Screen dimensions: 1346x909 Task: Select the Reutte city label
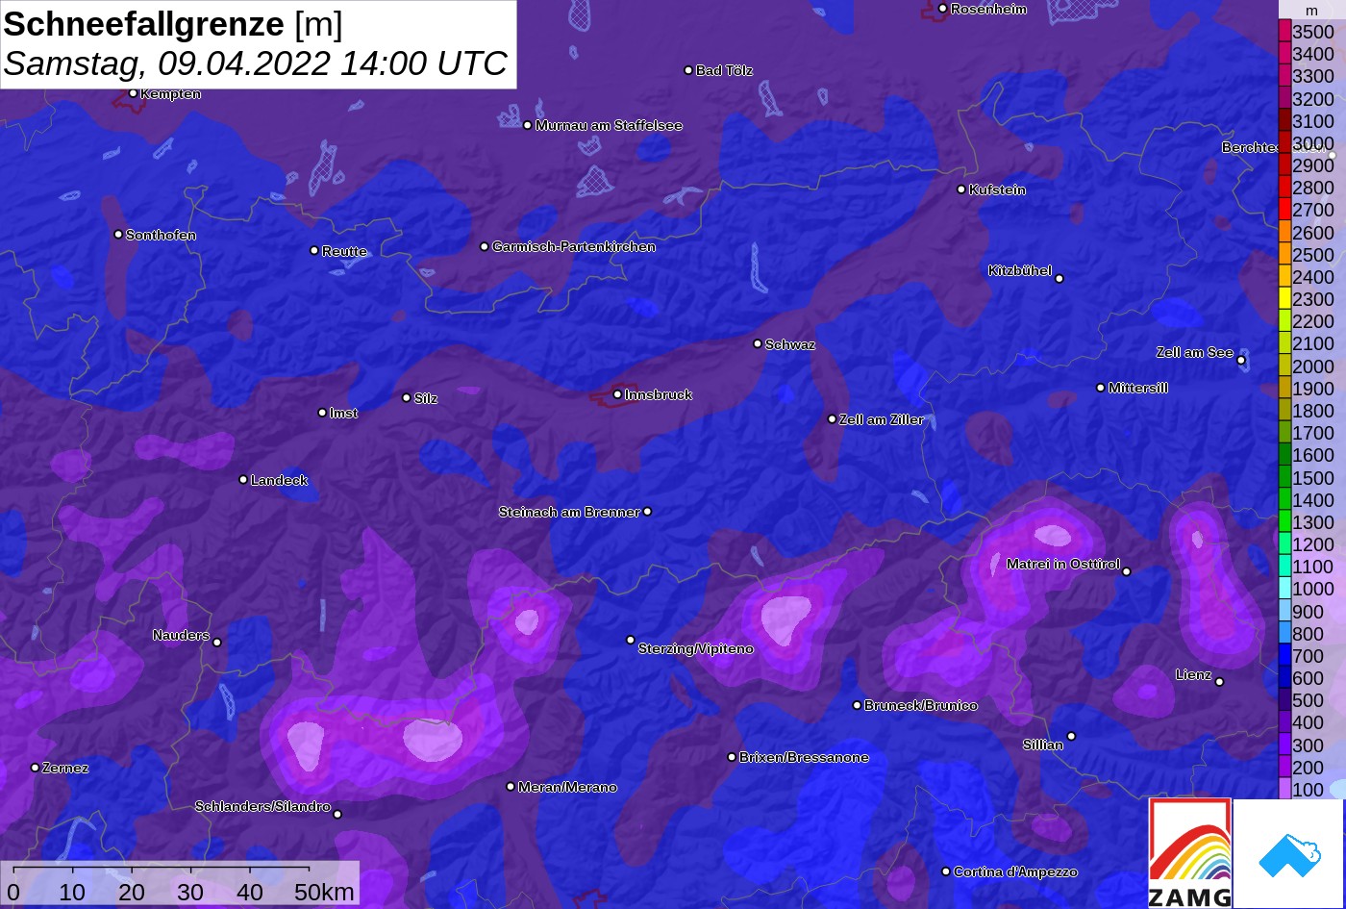coord(344,251)
